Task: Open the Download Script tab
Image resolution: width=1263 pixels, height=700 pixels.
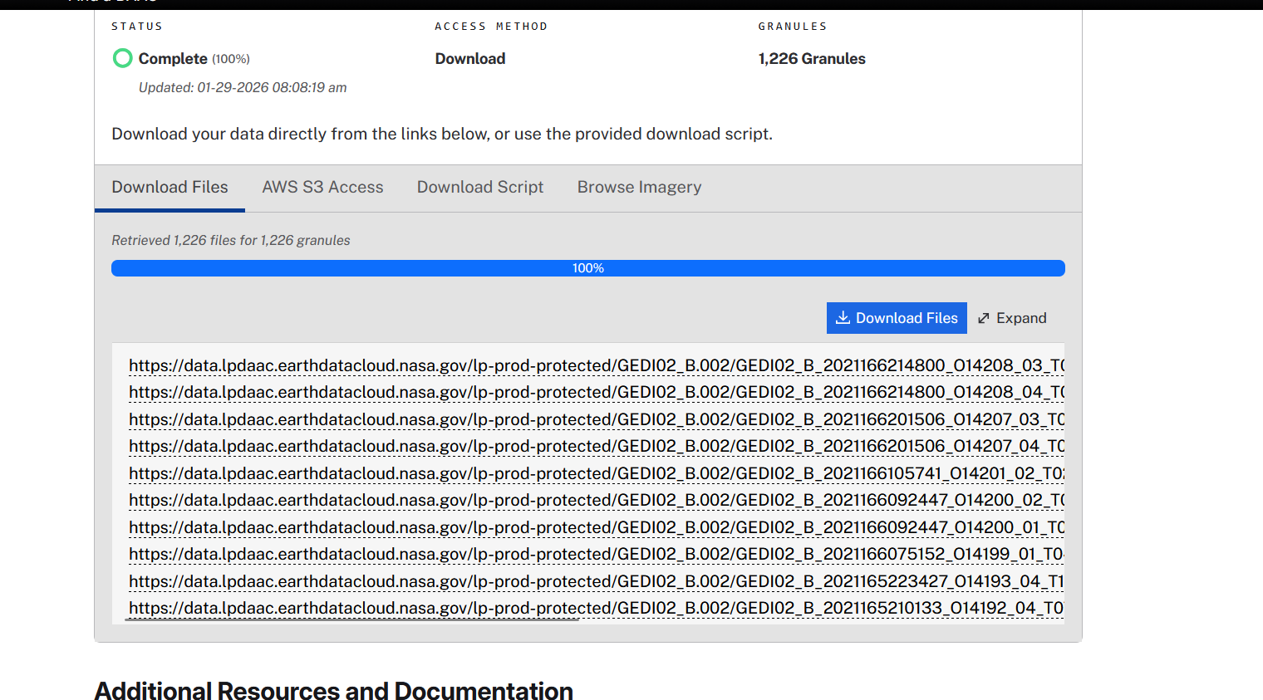Action: pyautogui.click(x=480, y=188)
